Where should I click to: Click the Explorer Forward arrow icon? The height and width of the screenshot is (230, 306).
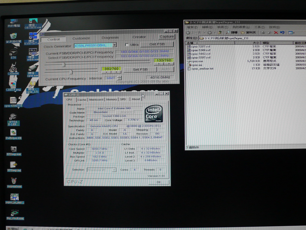tap(209, 33)
